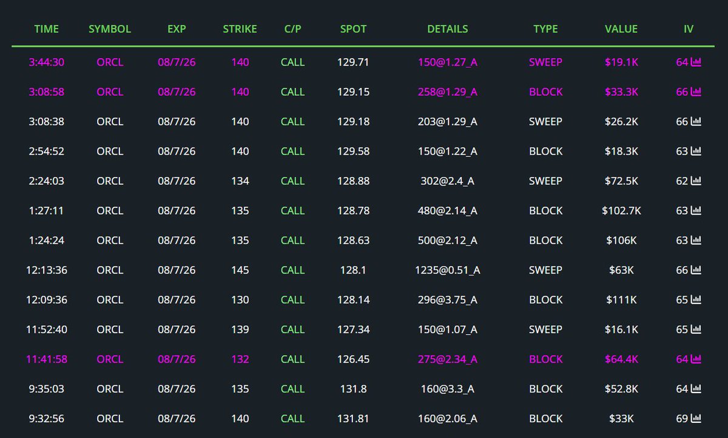Open the IV chart icon in the 2:24:03 row

click(x=696, y=181)
